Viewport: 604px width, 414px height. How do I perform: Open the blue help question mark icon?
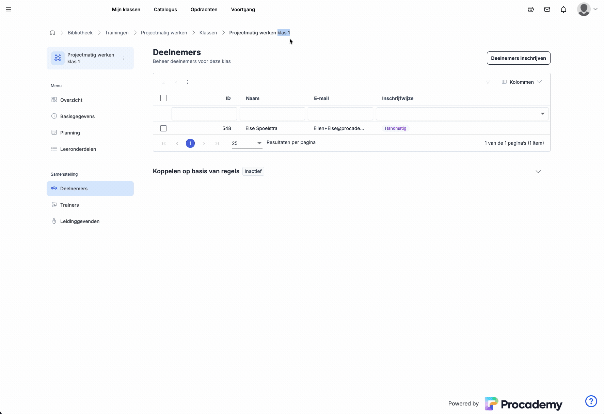(x=591, y=401)
